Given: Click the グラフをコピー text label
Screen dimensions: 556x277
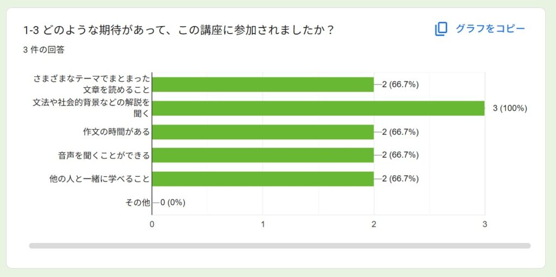Looking at the screenshot, I should pos(490,29).
